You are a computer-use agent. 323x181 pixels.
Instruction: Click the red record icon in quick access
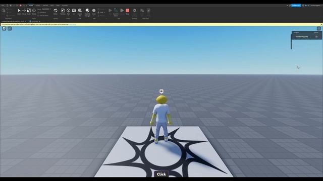20,6
